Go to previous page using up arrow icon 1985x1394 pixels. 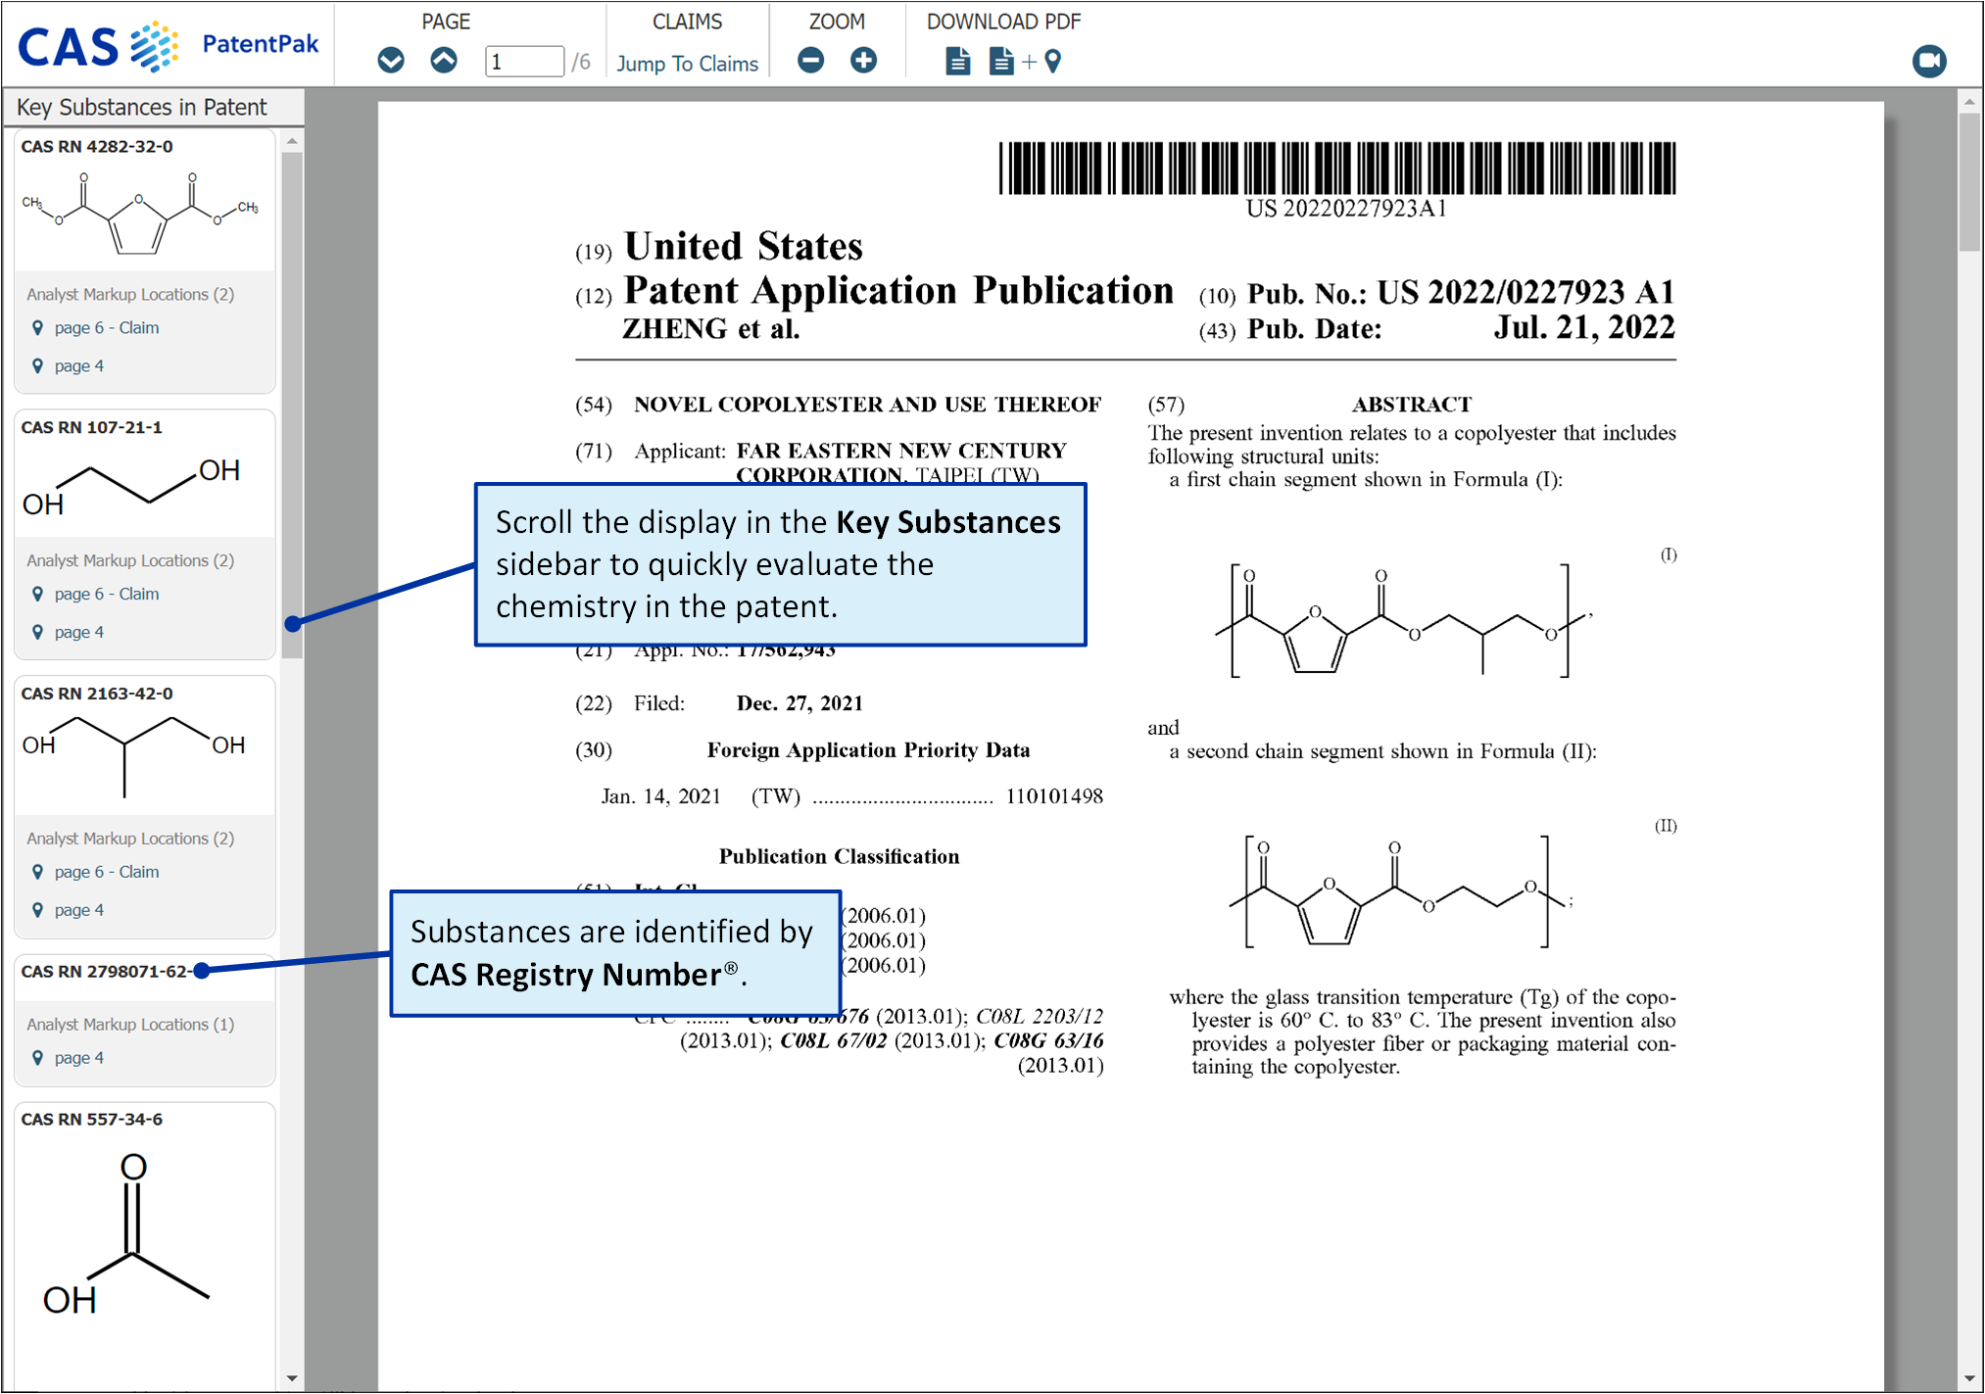point(444,61)
